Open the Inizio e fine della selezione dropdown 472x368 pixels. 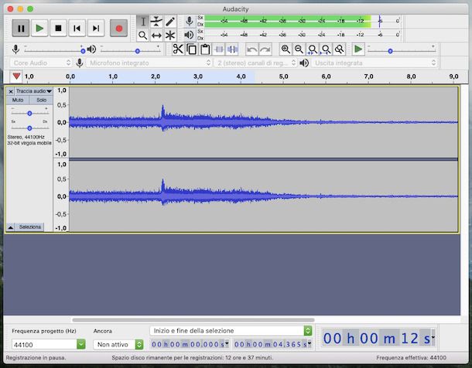231,331
